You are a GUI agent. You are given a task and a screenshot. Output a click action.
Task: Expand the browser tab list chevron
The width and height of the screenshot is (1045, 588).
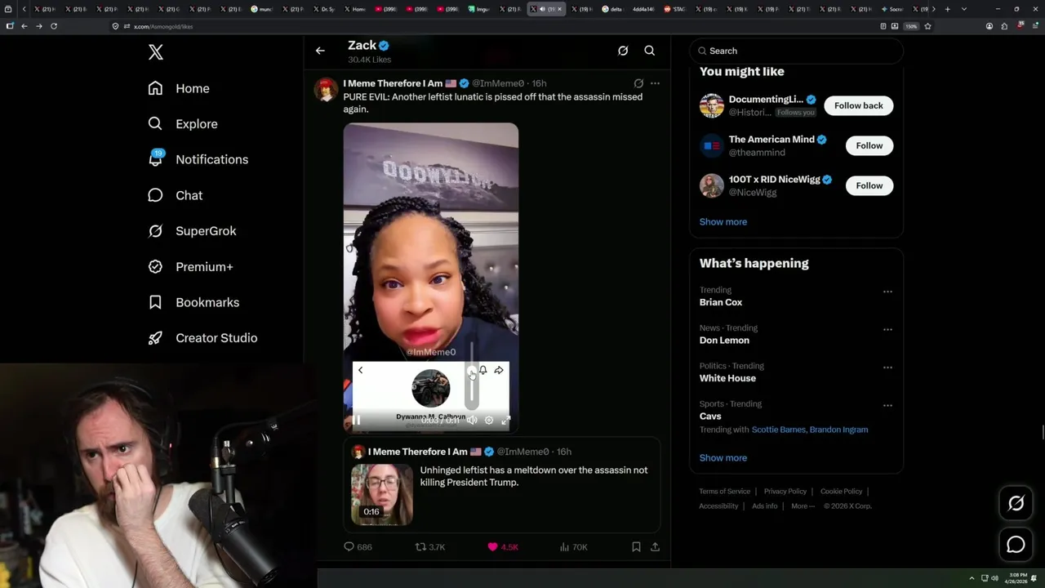click(x=964, y=9)
